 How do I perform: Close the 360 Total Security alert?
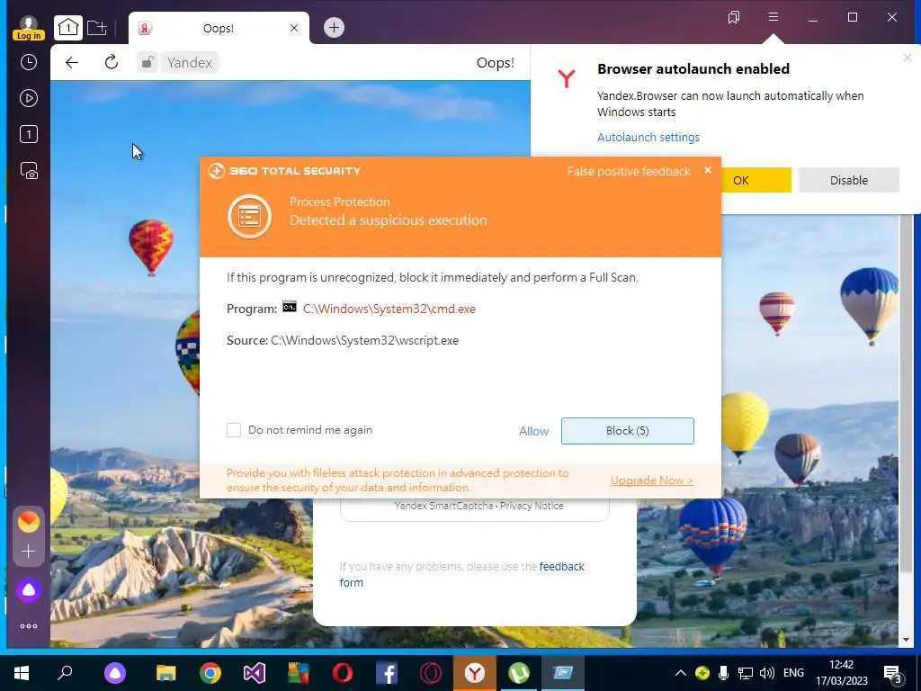pyautogui.click(x=708, y=170)
